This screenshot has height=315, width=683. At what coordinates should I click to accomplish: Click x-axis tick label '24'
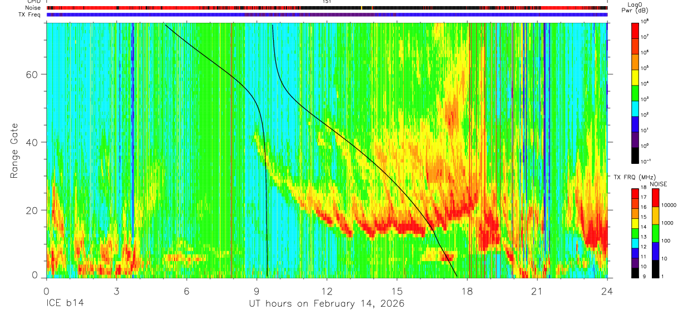click(x=607, y=291)
